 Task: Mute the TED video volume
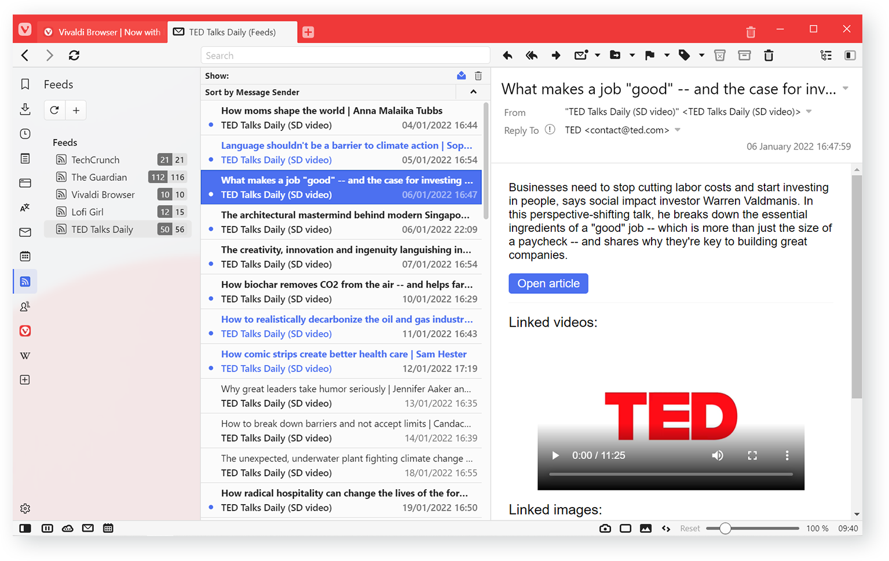pyautogui.click(x=718, y=456)
